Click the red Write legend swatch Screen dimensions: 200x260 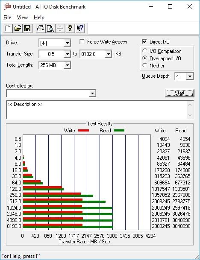point(83,131)
